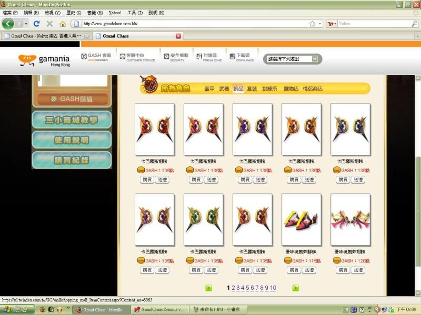Image resolution: width=421 pixels, height=315 pixels.
Task: Click 送禮 under the first top-row item
Action: pos(162,180)
